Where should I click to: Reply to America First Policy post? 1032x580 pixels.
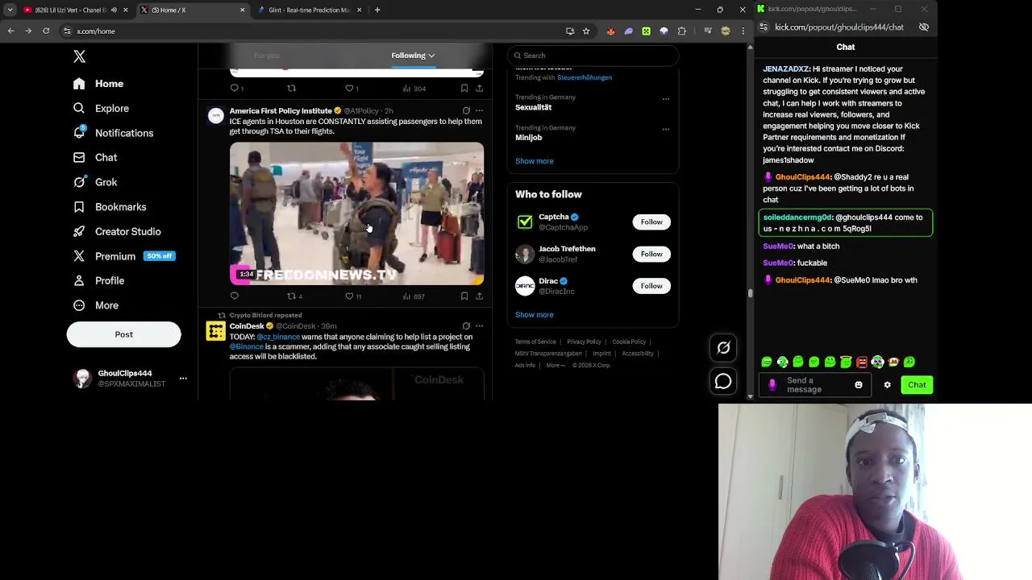(x=235, y=296)
